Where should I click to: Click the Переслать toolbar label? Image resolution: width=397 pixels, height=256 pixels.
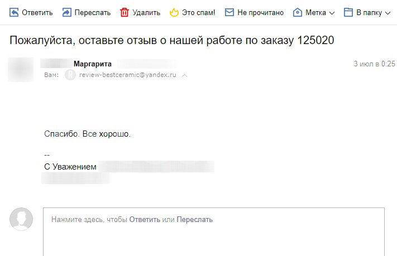pyautogui.click(x=93, y=12)
